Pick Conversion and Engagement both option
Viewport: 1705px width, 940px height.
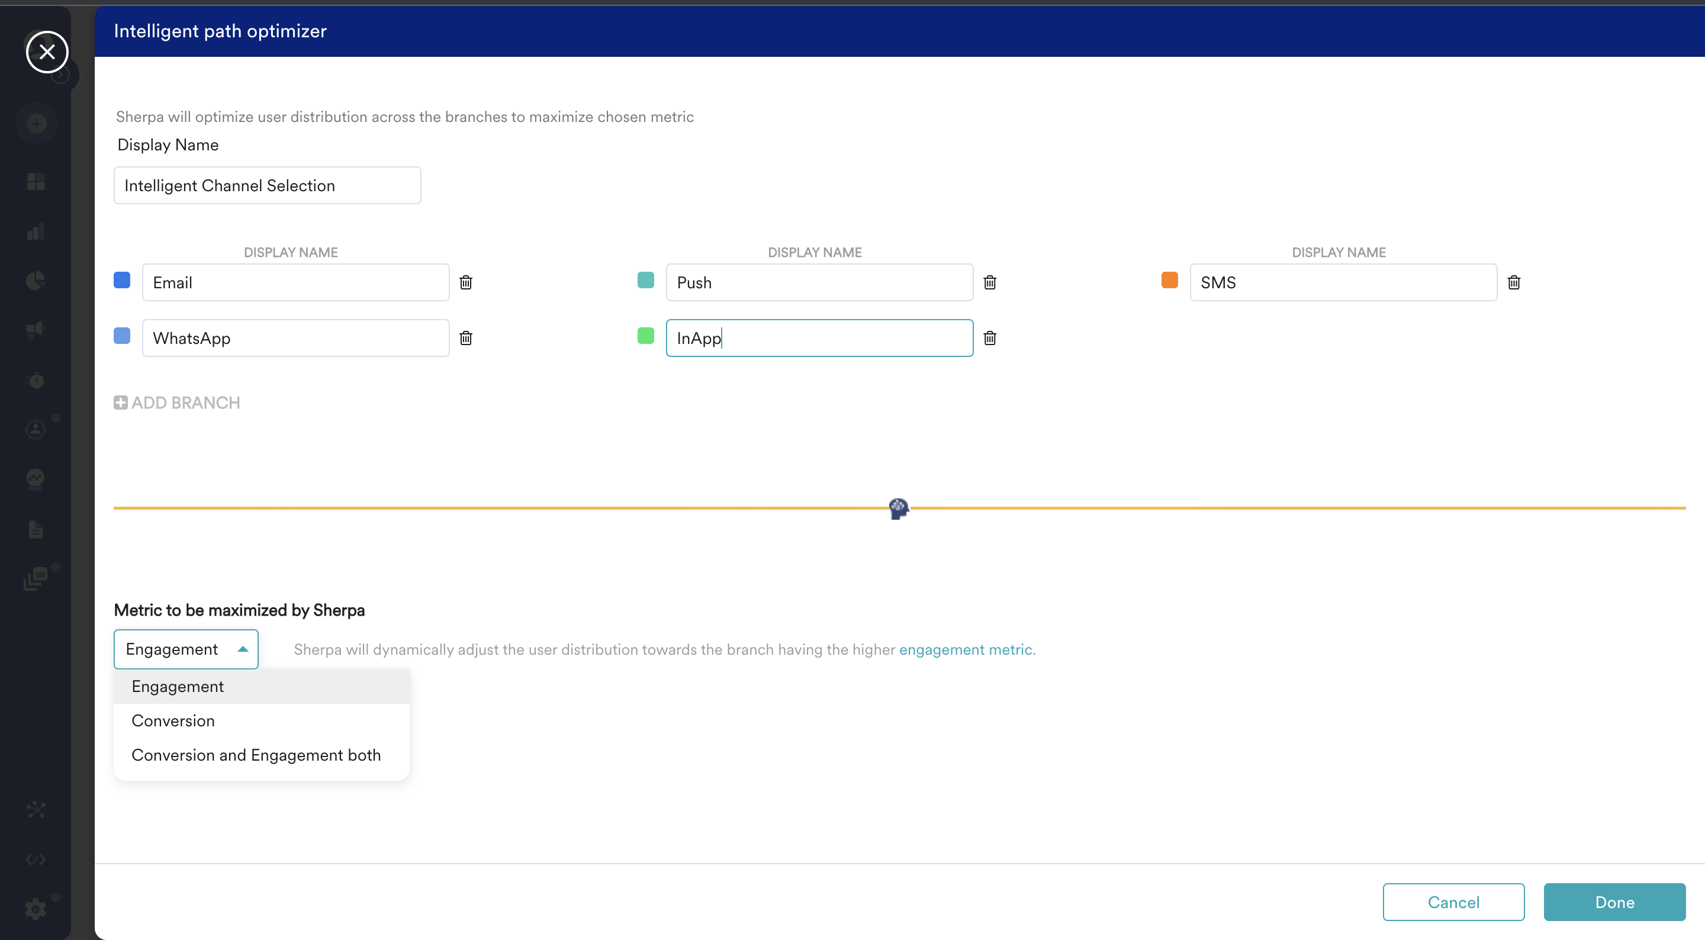pyautogui.click(x=256, y=755)
